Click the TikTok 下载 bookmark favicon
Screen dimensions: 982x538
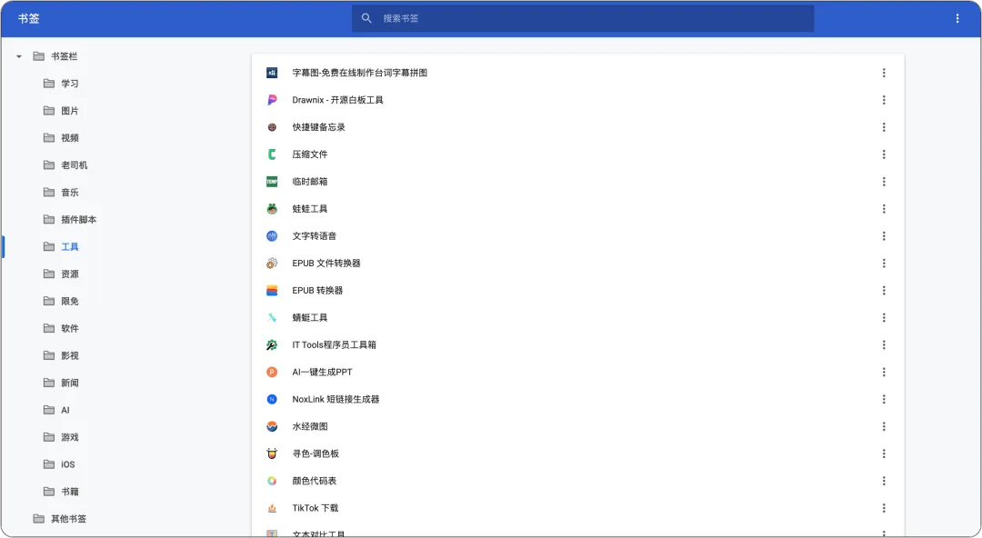click(x=272, y=508)
